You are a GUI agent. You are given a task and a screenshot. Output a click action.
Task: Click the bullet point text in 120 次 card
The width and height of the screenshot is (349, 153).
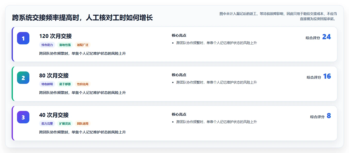pos(217,43)
